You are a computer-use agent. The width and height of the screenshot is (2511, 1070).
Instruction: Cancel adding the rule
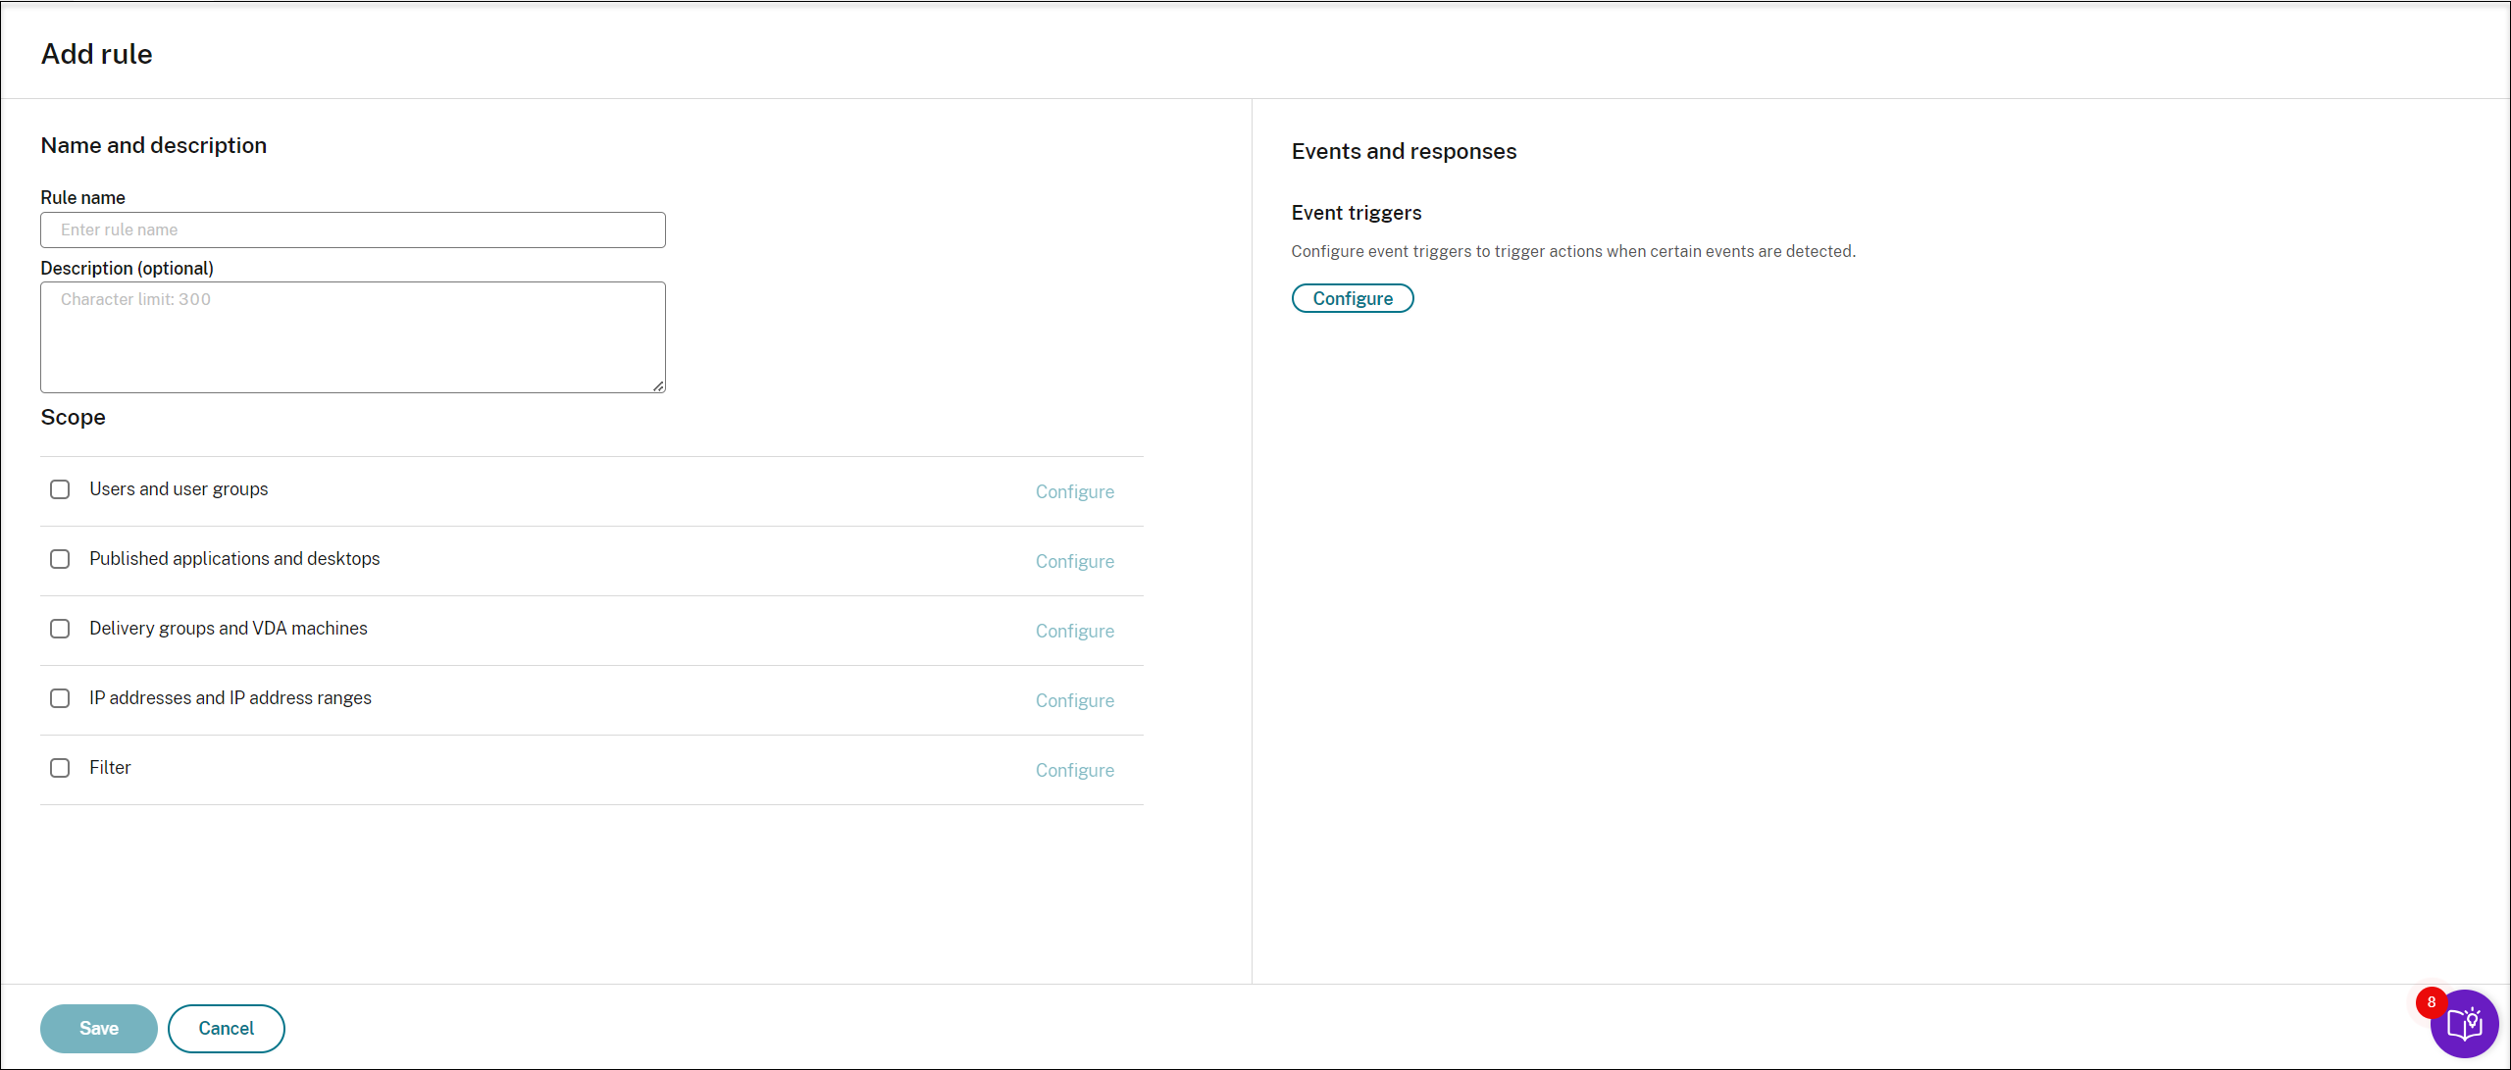tap(227, 1029)
